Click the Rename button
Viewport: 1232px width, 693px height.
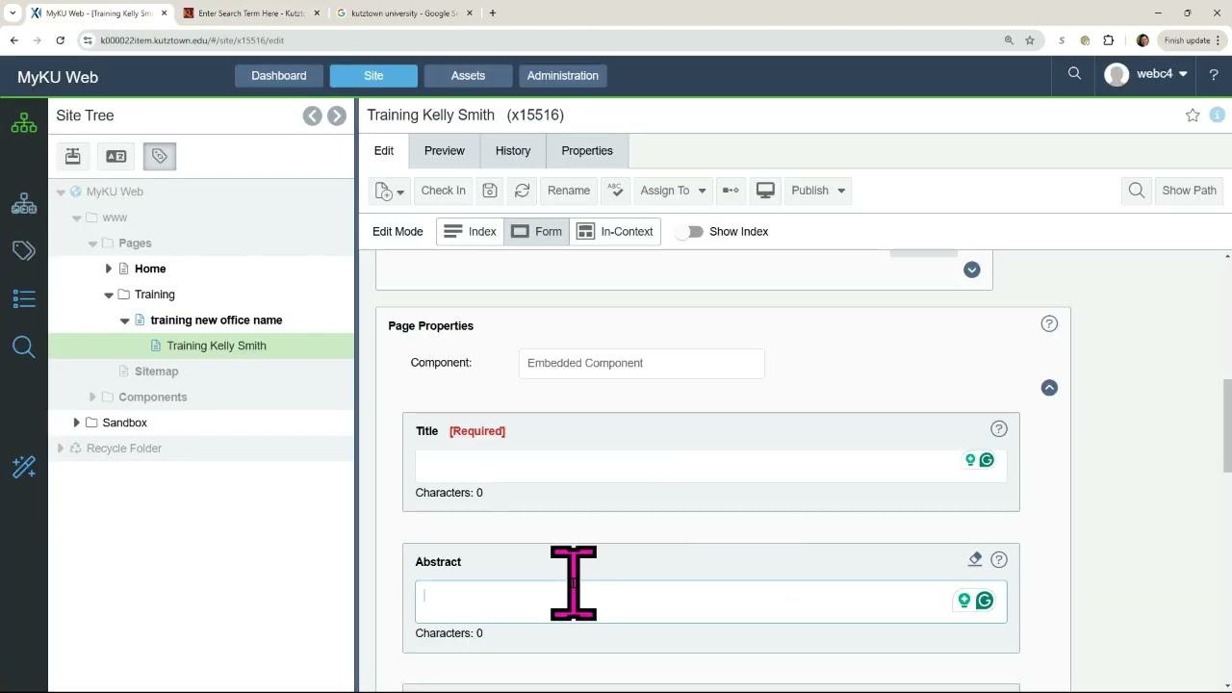point(569,191)
